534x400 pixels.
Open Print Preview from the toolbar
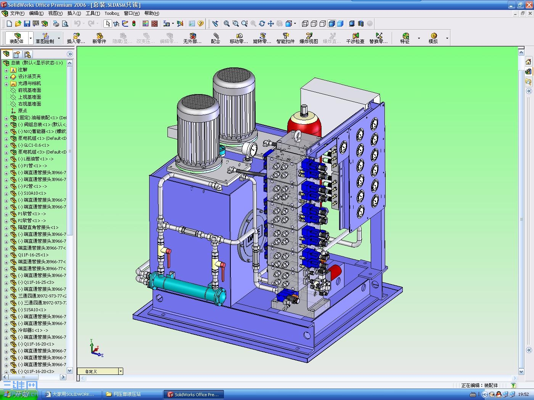(x=65, y=24)
